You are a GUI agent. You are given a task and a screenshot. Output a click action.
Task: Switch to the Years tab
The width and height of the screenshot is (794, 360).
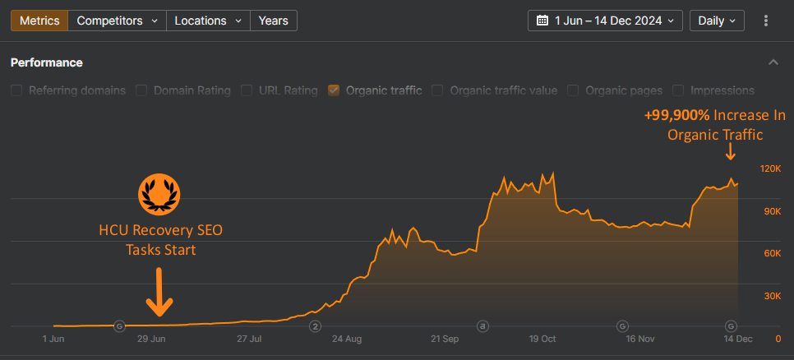pos(274,21)
